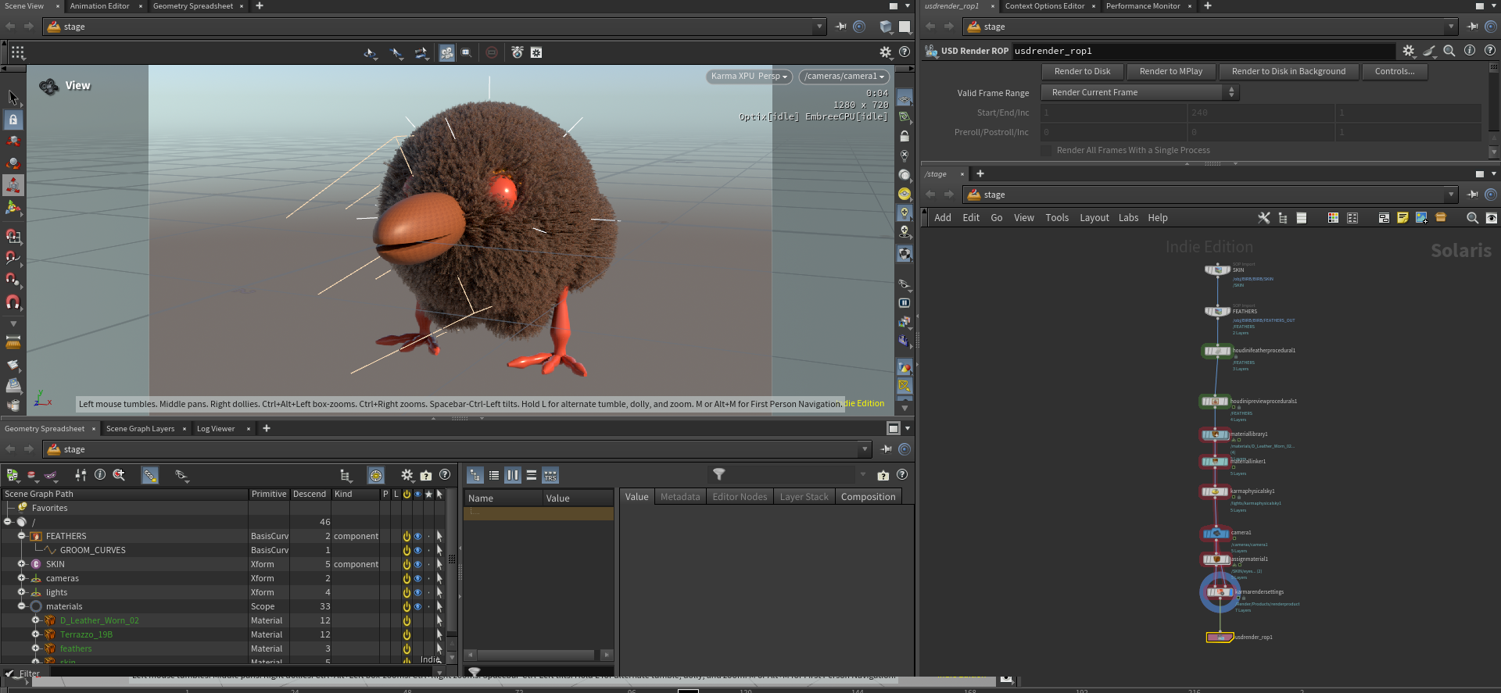Click the parameter gear settings icon
Viewport: 1501px width, 693px height.
tap(1408, 51)
